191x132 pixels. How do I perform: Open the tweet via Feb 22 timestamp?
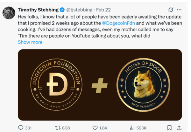pyautogui.click(x=103, y=10)
